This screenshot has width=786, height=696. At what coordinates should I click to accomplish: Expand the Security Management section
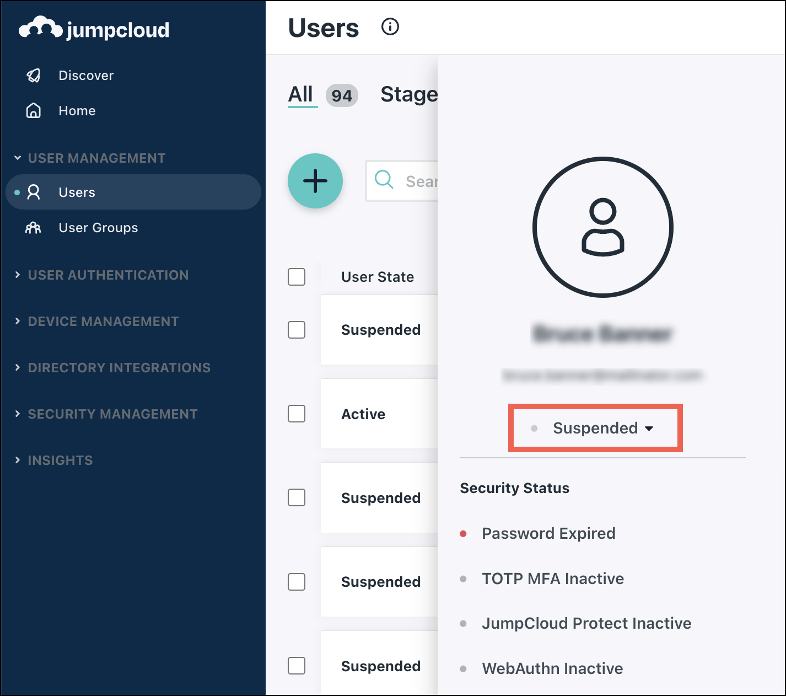click(112, 414)
